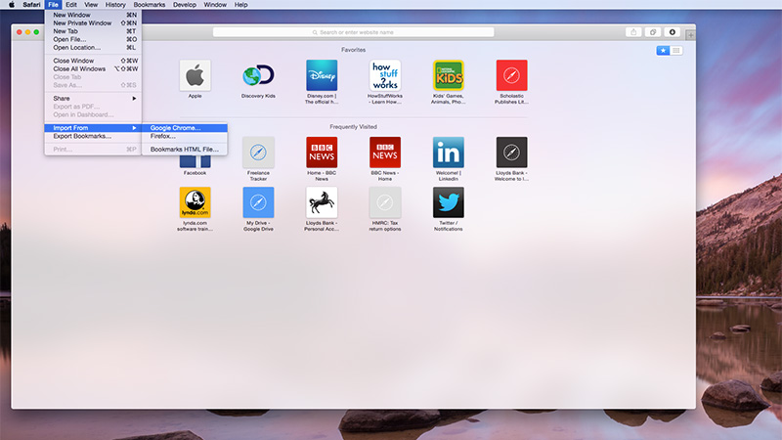This screenshot has width=782, height=440.
Task: Open Home - BBC News icon
Action: pyautogui.click(x=322, y=153)
